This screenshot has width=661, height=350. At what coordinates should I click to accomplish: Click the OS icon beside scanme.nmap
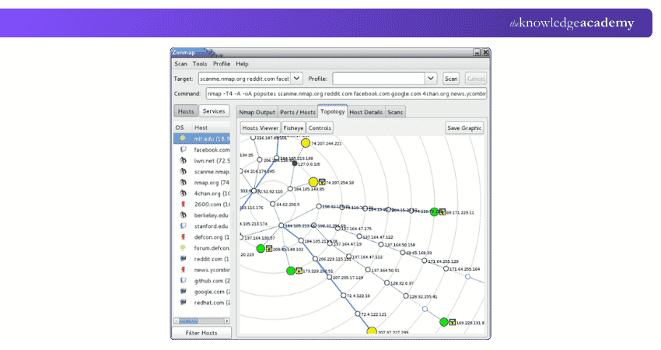pyautogui.click(x=183, y=171)
